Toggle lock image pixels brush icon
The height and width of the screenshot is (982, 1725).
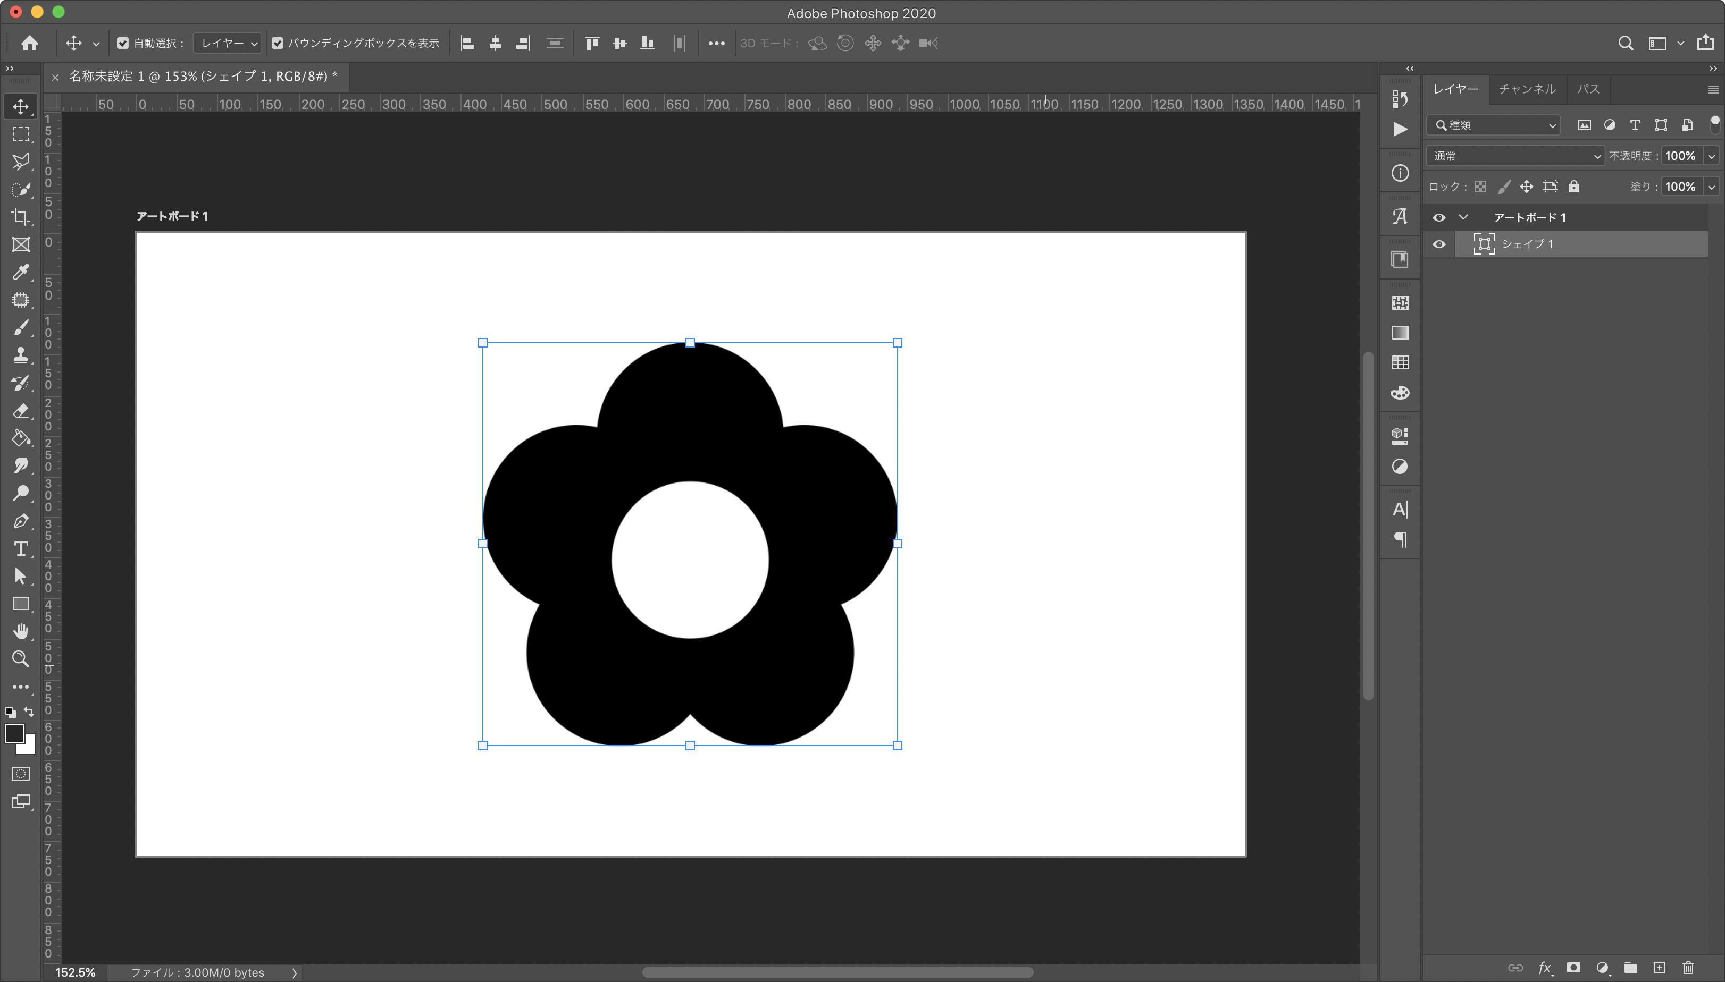[1504, 187]
